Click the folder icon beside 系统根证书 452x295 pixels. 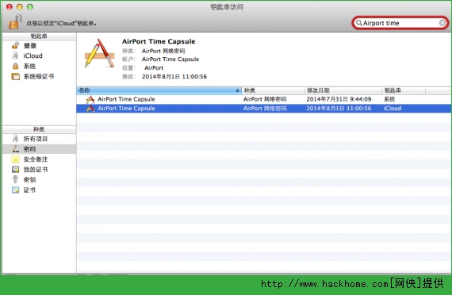[x=15, y=76]
